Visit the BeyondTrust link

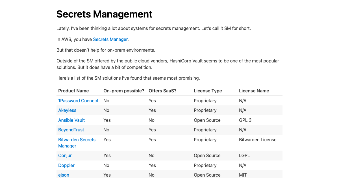tap(71, 130)
